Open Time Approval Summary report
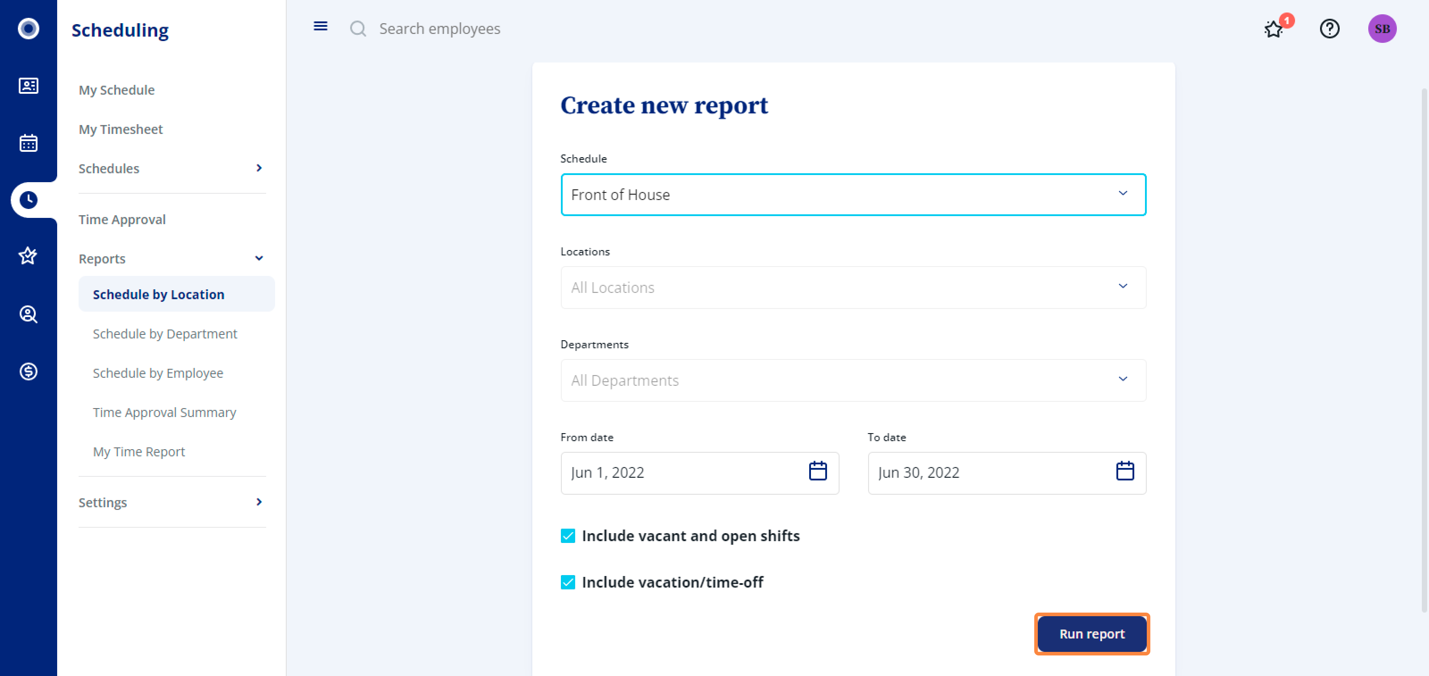The height and width of the screenshot is (676, 1429). (164, 413)
